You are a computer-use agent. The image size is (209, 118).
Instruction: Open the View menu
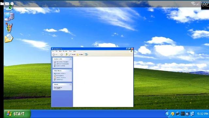60,51
